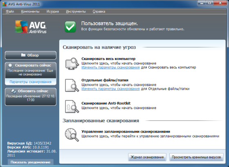The image size is (229, 167).
Task: Open the Справка menu
Action: (99, 11)
